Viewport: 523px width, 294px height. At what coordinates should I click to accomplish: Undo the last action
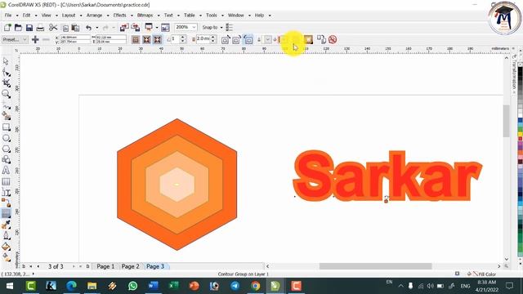pyautogui.click(x=88, y=28)
